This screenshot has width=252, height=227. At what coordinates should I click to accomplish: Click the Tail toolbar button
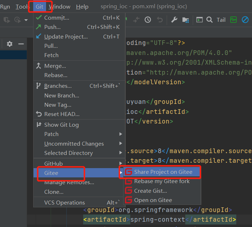tap(221, 20)
